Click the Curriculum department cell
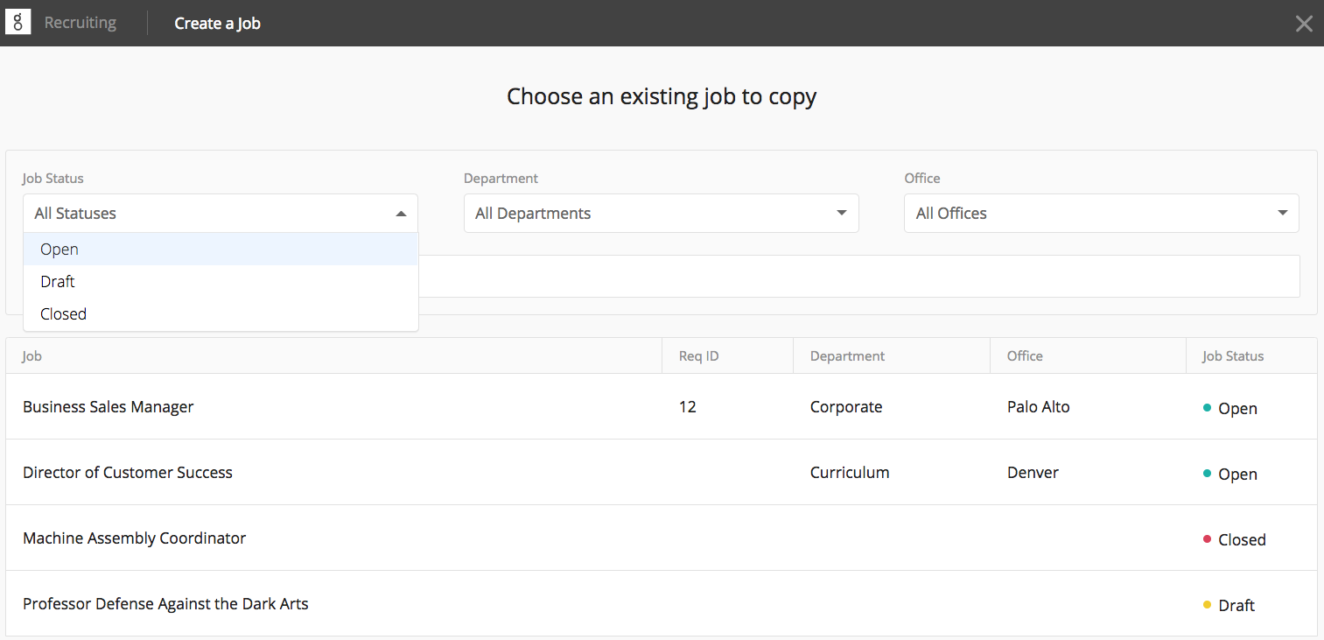Image resolution: width=1324 pixels, height=640 pixels. tap(850, 473)
